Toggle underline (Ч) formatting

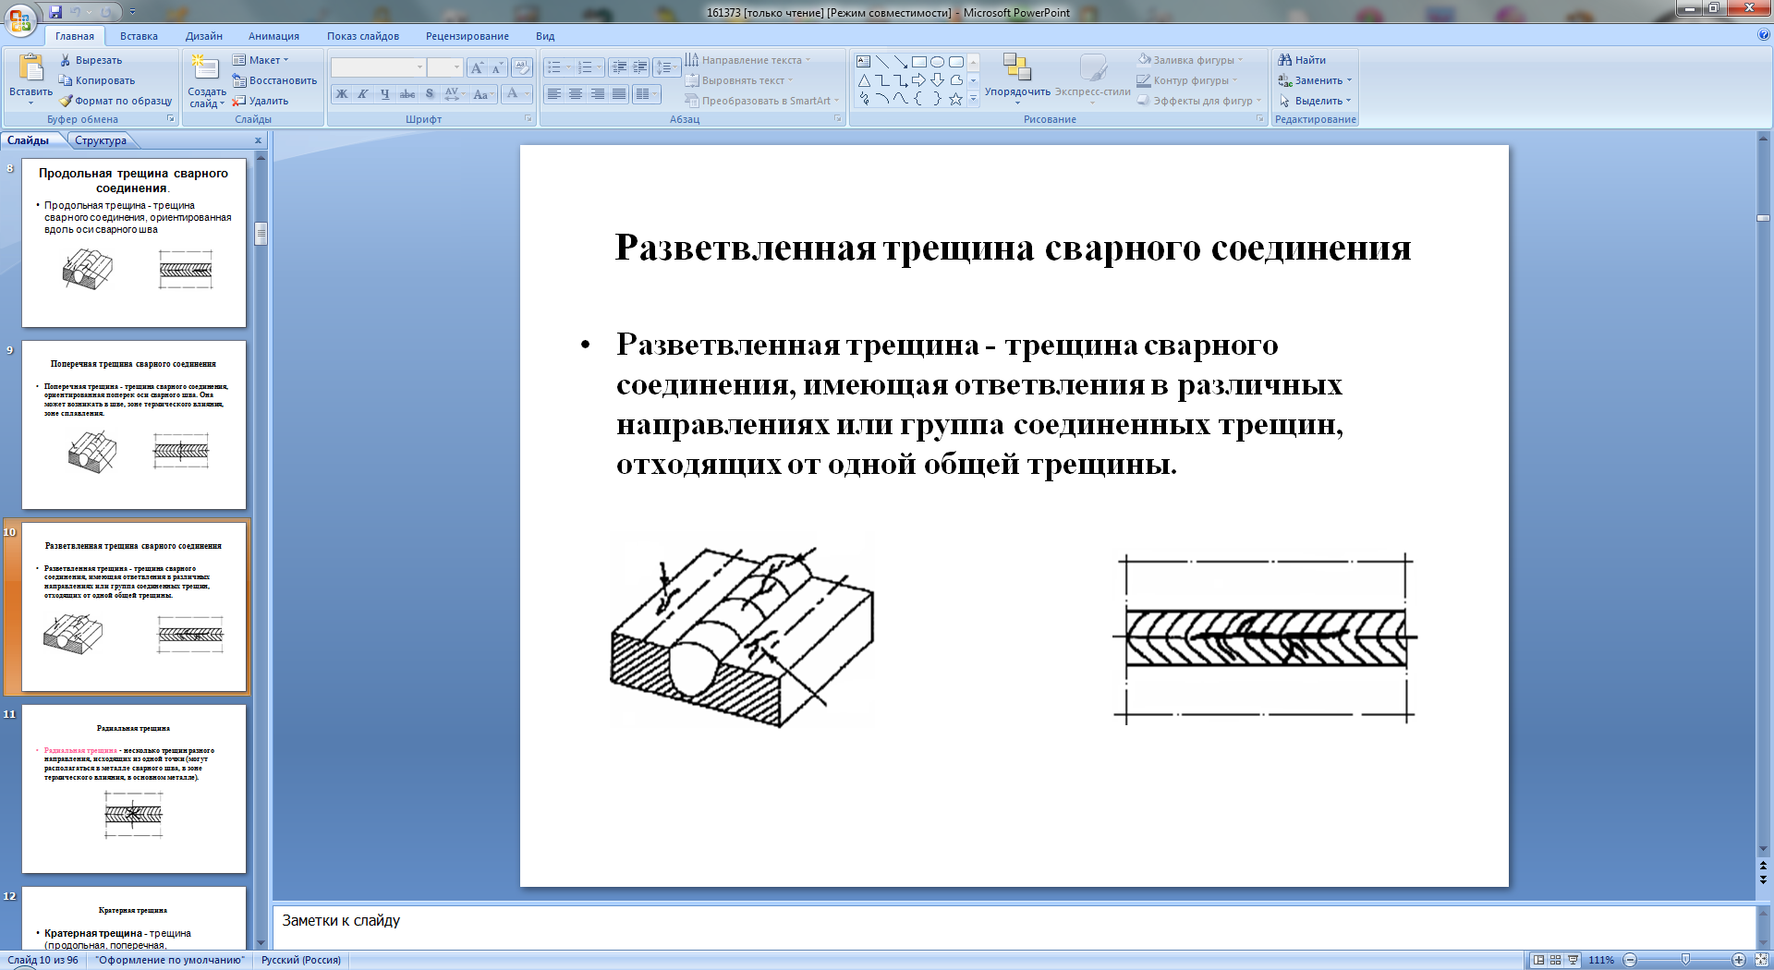click(x=385, y=94)
